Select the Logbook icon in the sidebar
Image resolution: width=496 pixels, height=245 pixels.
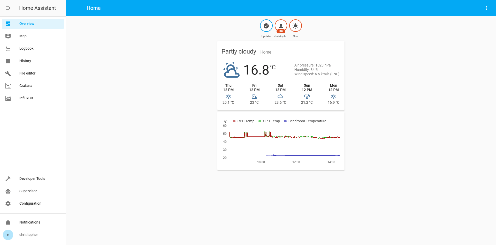pos(8,48)
